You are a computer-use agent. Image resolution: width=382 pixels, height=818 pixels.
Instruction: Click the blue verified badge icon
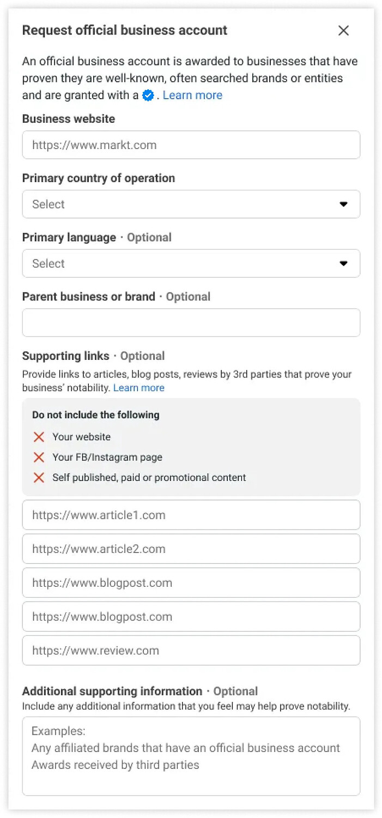coord(148,95)
